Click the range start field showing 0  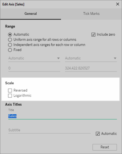point(34,68)
